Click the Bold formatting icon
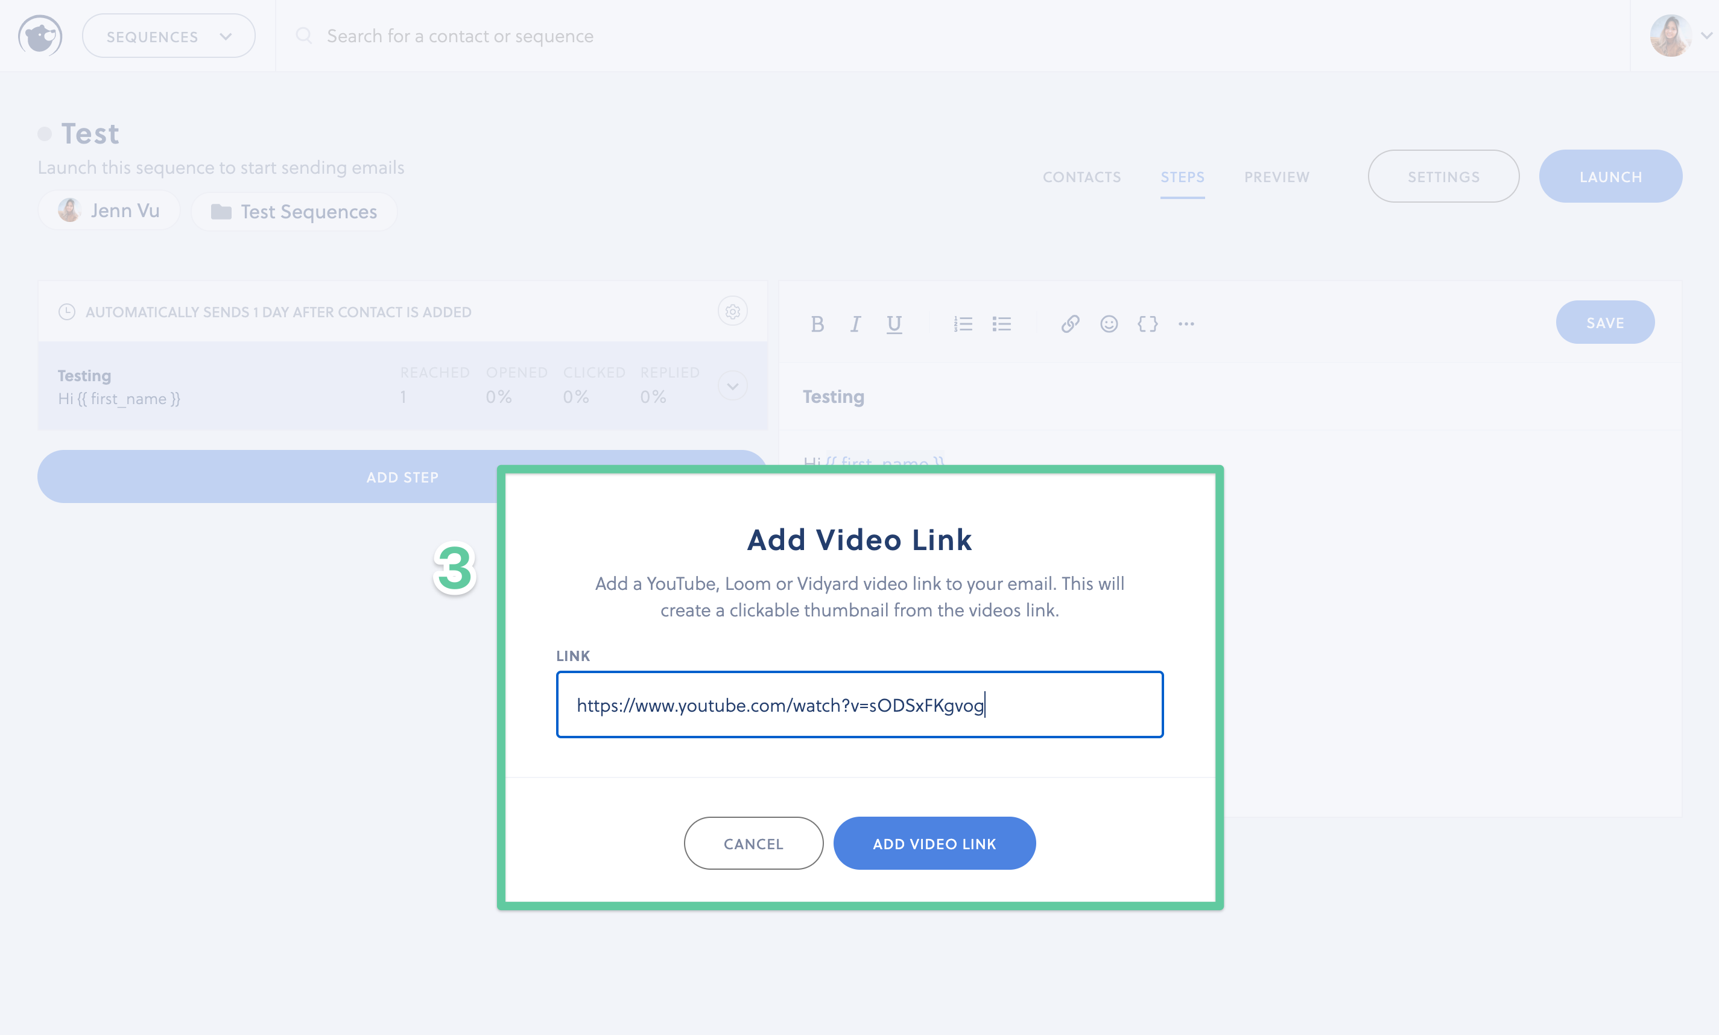The image size is (1719, 1035). (817, 324)
